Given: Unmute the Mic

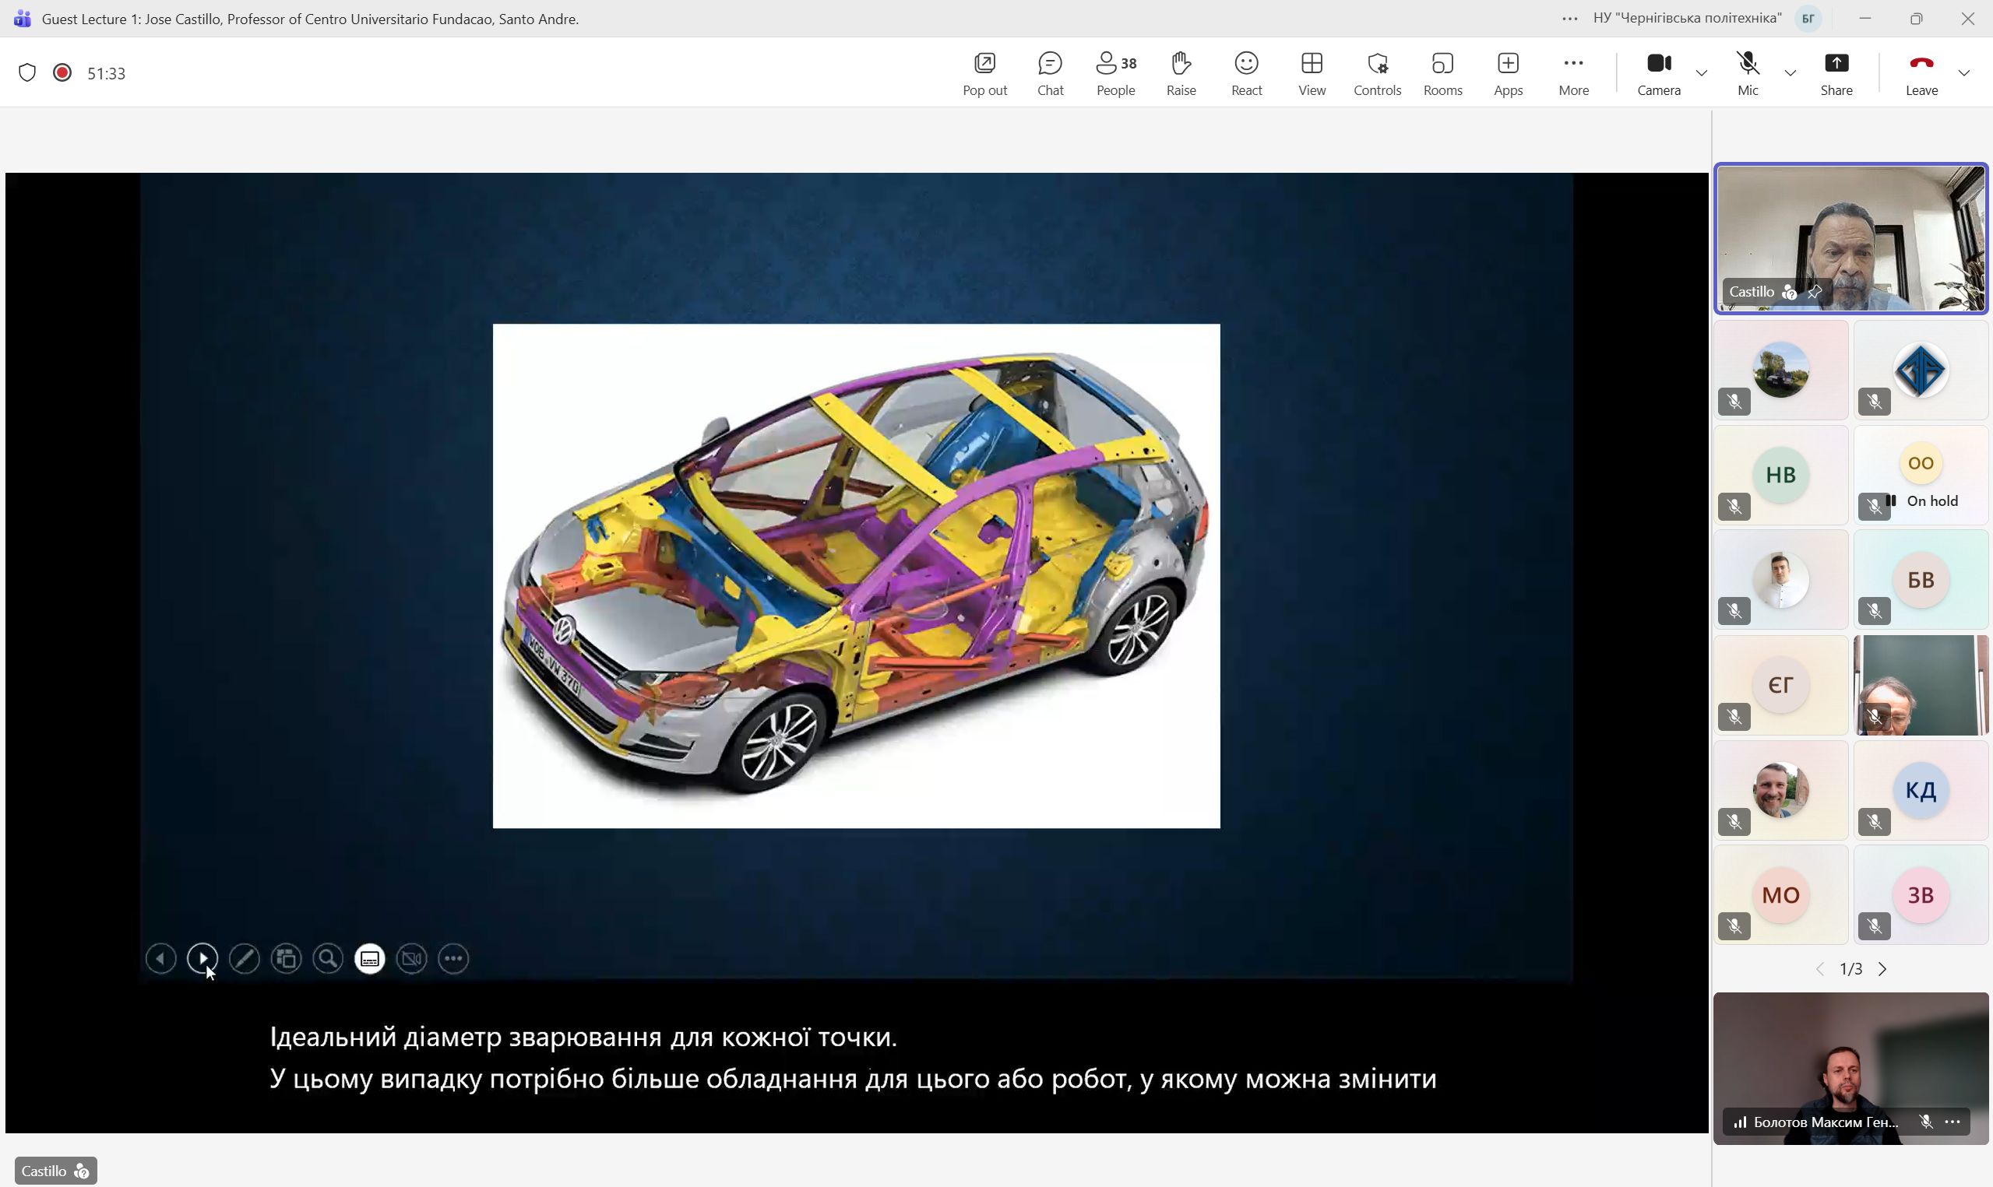Looking at the screenshot, I should 1747,73.
